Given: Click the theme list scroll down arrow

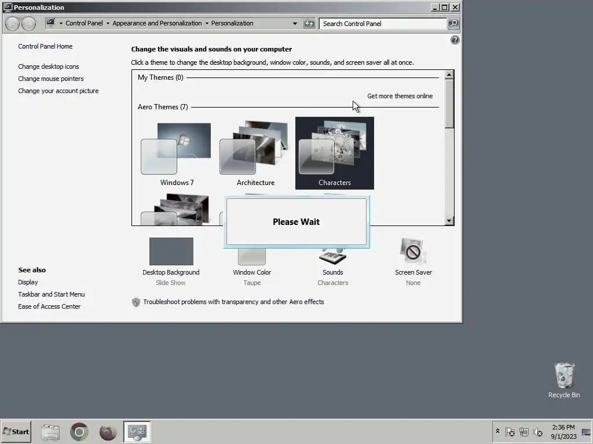Looking at the screenshot, I should 449,221.
